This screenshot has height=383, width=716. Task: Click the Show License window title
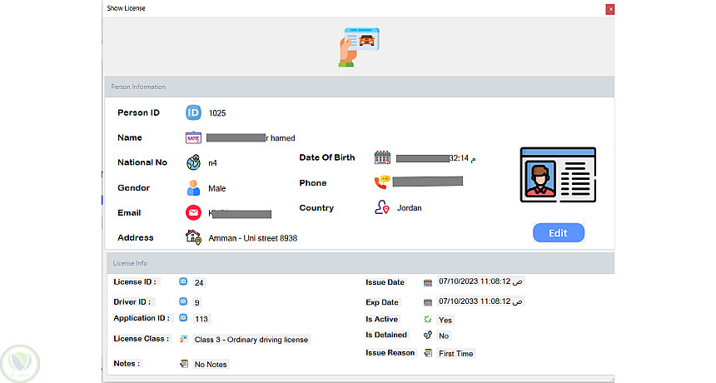click(x=126, y=8)
